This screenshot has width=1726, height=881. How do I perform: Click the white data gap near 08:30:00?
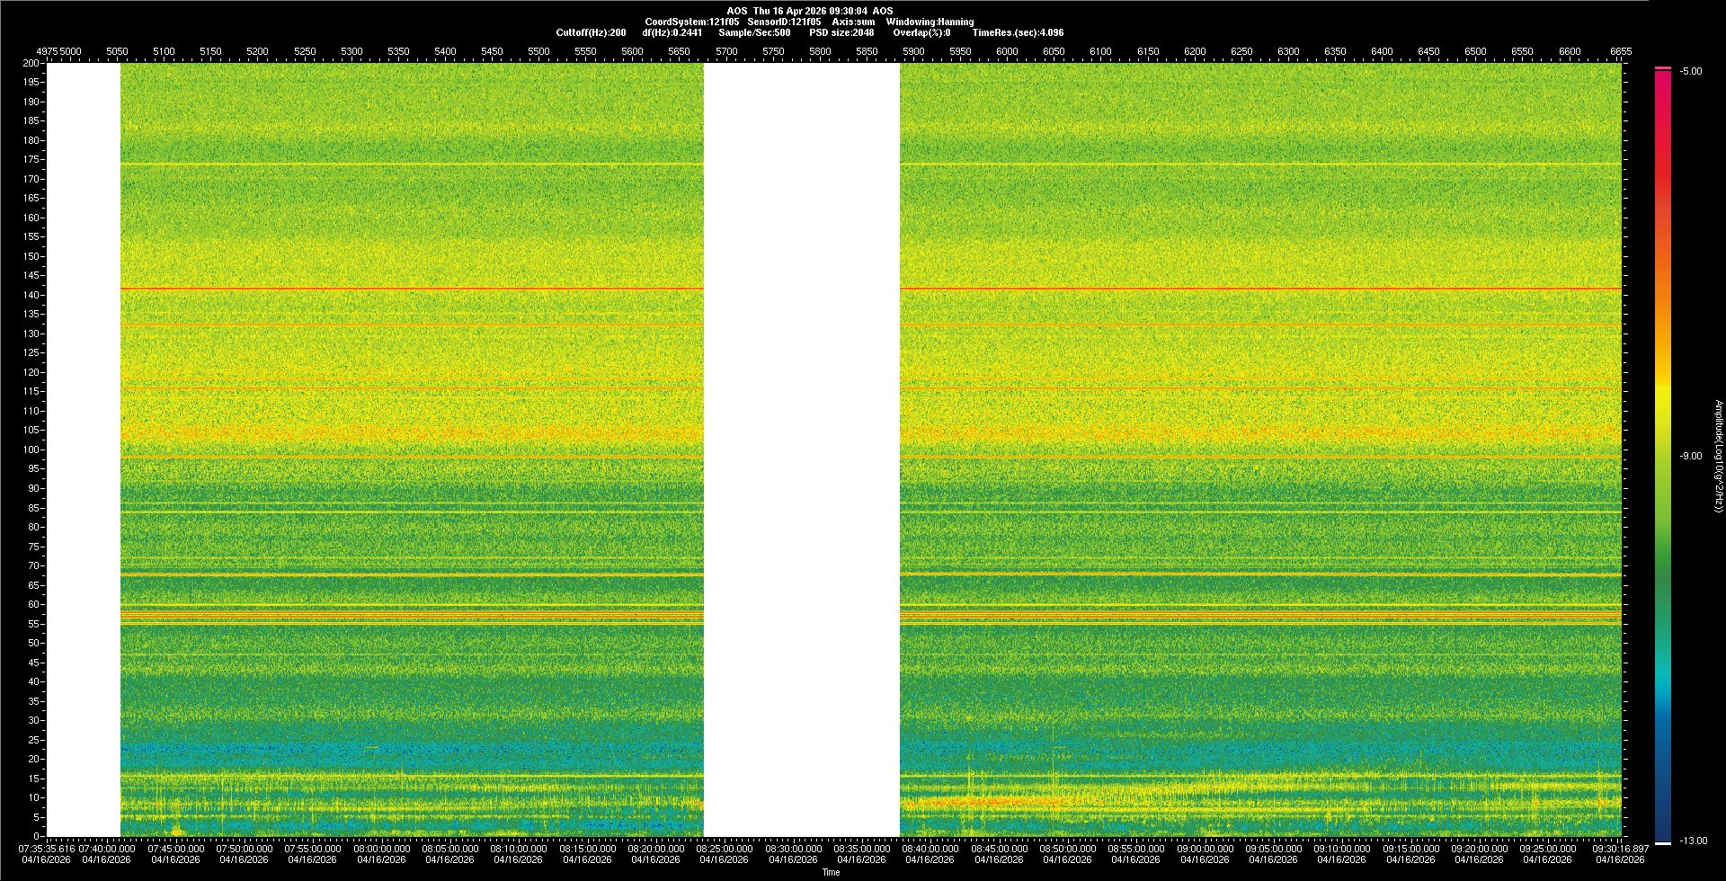tap(801, 449)
